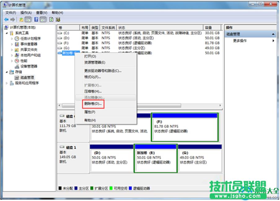280x201 pixels.
Task: Sort by the 容量 column header
Action: (212, 28)
